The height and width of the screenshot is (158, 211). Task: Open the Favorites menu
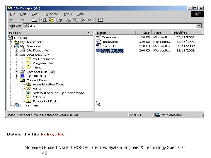click(x=51, y=14)
